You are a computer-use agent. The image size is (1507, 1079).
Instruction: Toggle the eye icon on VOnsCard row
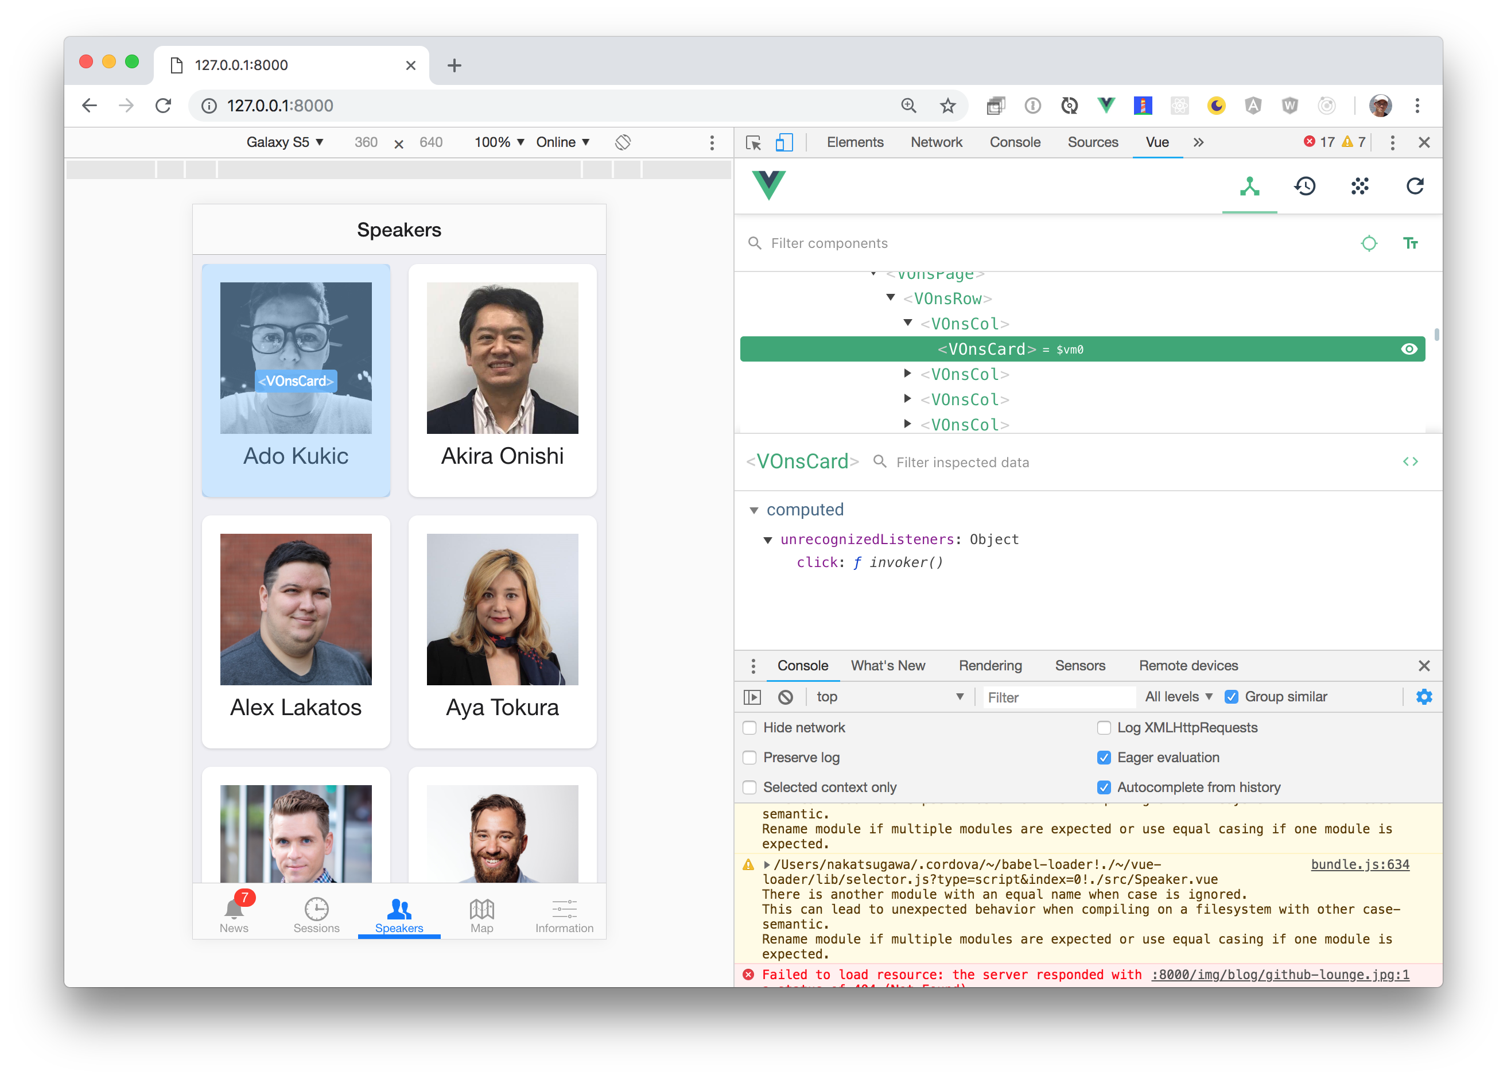click(1409, 350)
